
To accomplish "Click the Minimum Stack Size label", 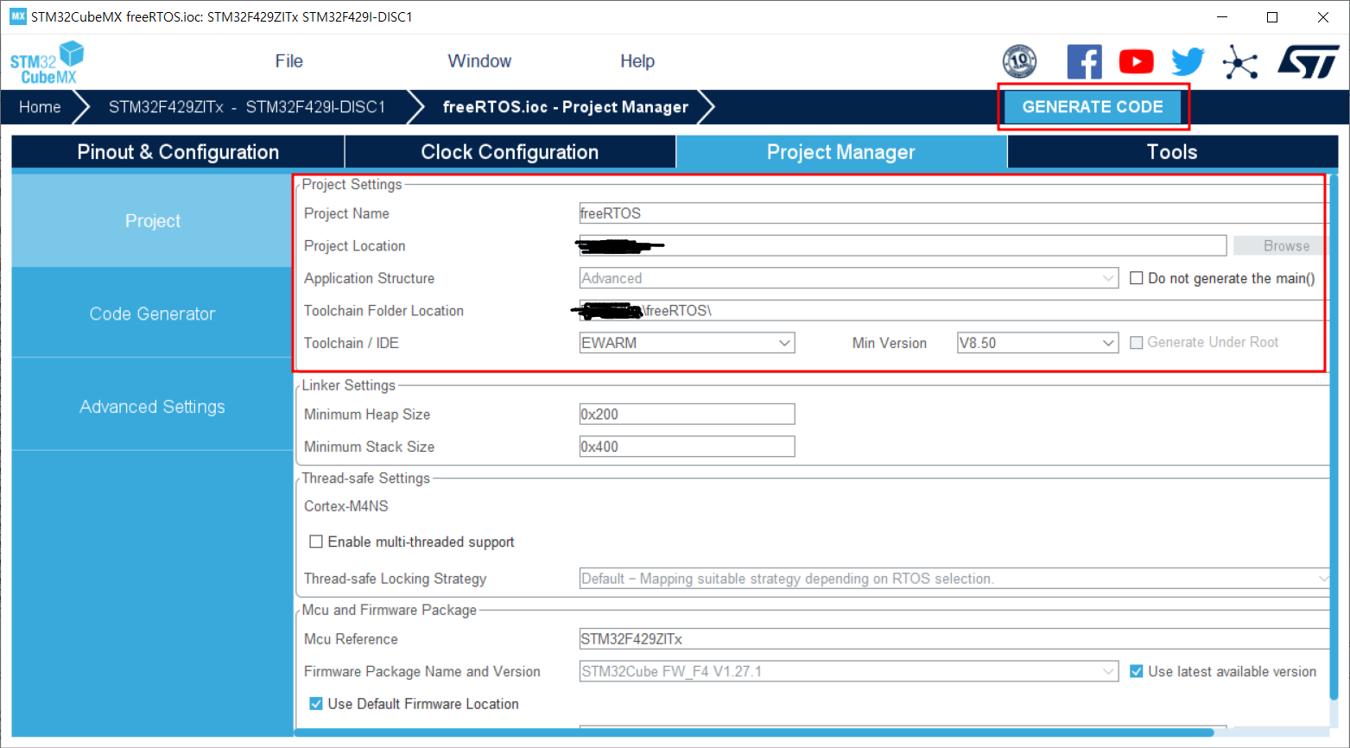I will point(370,447).
